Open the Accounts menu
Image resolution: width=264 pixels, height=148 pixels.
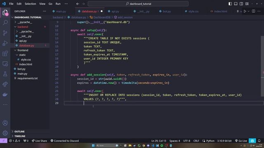[x=5, y=123]
